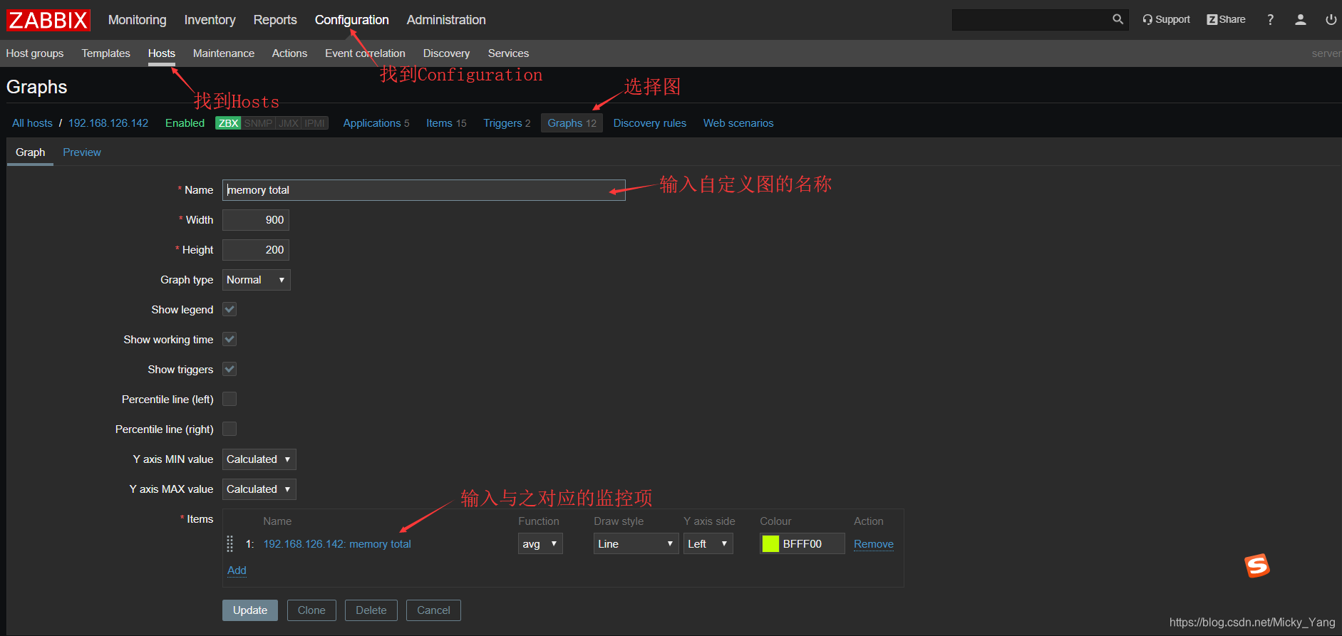Click the Height input field
The height and width of the screenshot is (636, 1342).
[x=256, y=250]
